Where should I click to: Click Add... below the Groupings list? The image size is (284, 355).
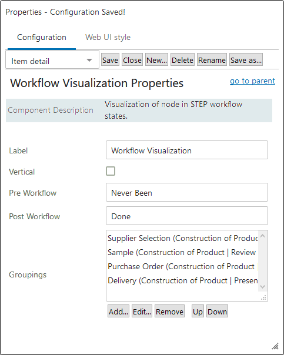(x=118, y=312)
